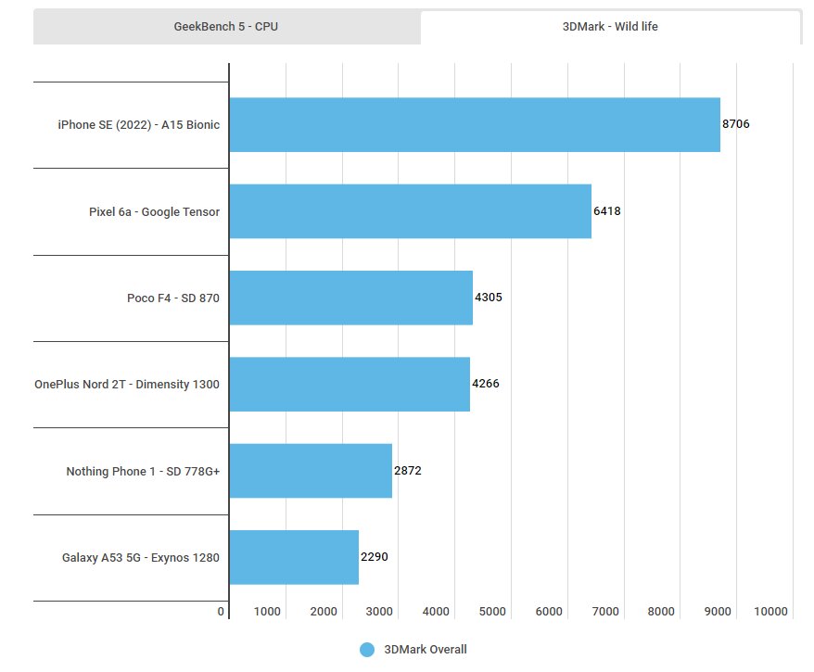Click the 2290 score value
The image size is (814, 672).
pos(375,557)
